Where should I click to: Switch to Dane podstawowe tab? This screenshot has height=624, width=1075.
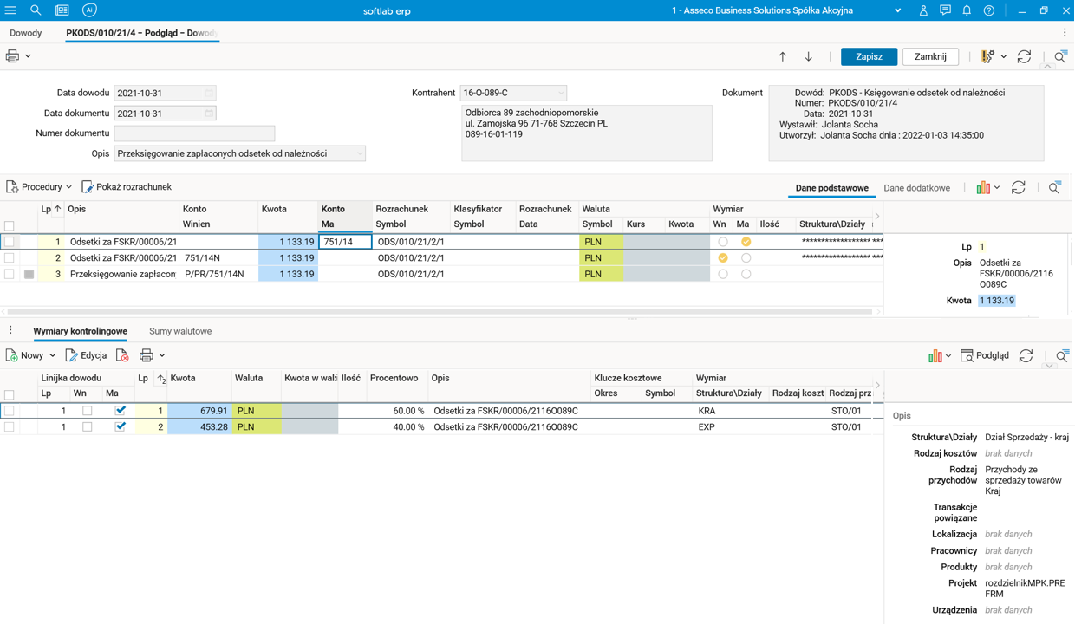pyautogui.click(x=831, y=188)
